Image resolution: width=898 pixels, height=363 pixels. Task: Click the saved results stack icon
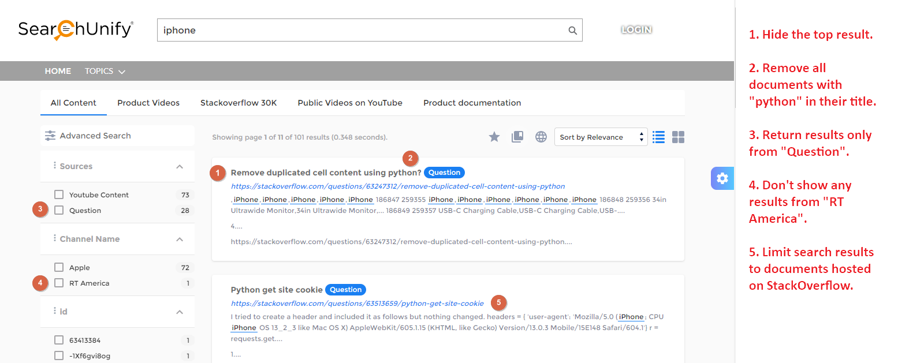click(517, 137)
